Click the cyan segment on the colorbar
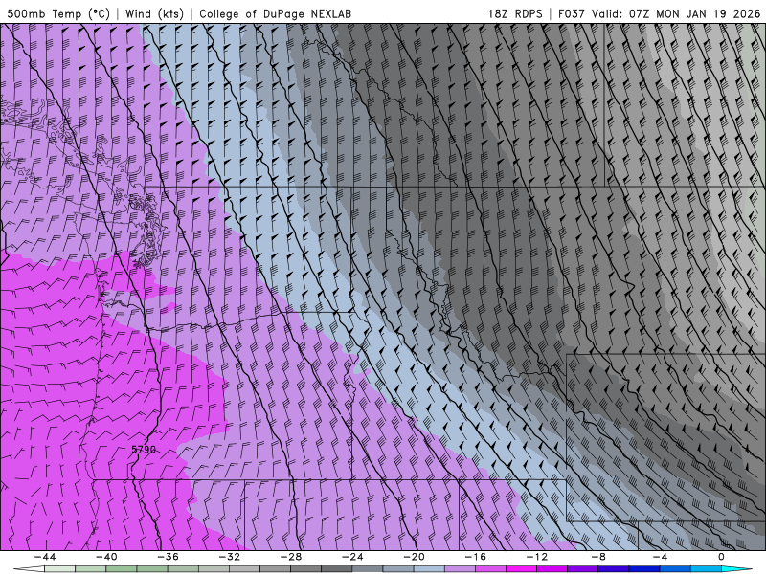 click(x=735, y=569)
